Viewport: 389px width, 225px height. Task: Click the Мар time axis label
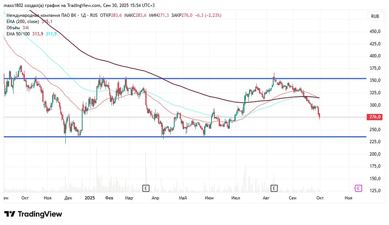(129, 198)
